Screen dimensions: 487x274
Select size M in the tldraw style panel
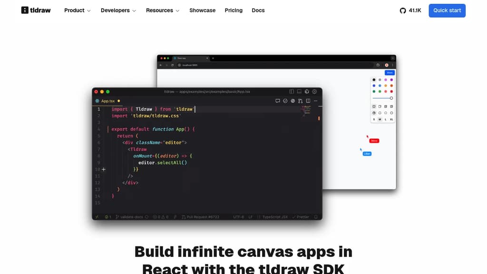pos(380,119)
